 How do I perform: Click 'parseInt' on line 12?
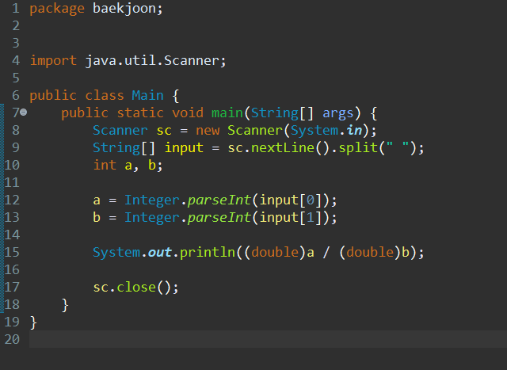pos(219,200)
